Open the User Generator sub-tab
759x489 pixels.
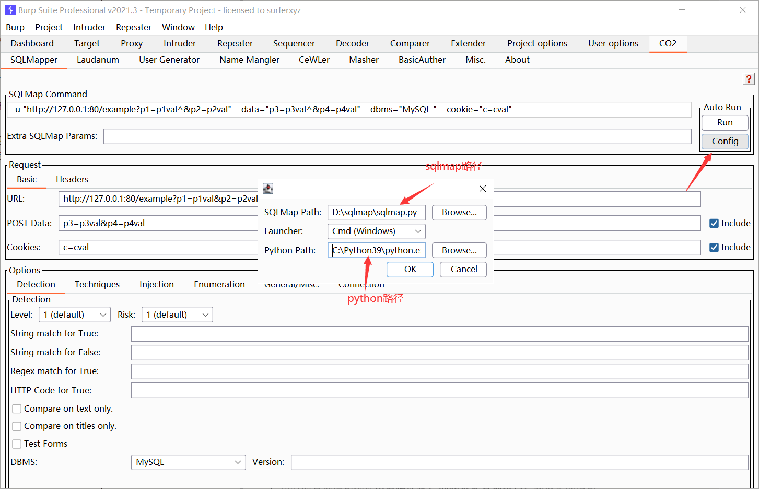tap(169, 60)
